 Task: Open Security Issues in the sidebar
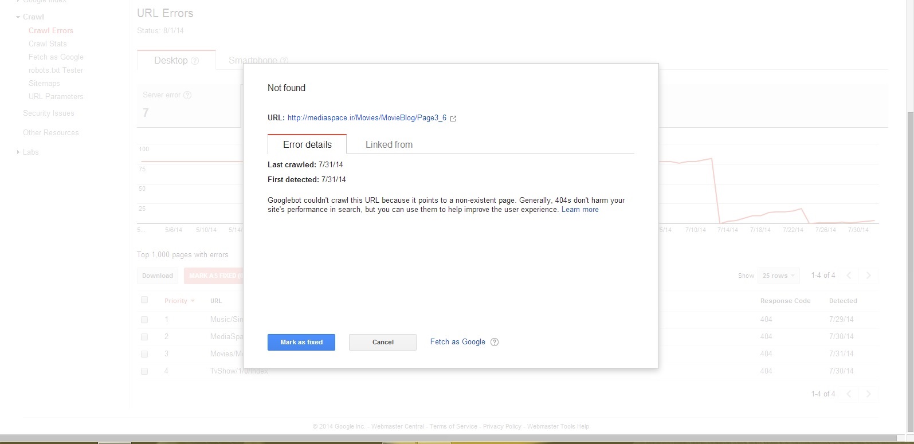[x=49, y=113]
